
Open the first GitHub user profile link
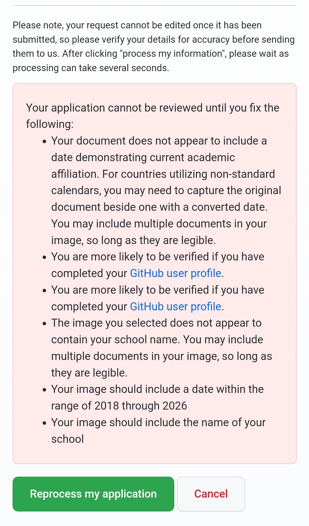pyautogui.click(x=175, y=273)
